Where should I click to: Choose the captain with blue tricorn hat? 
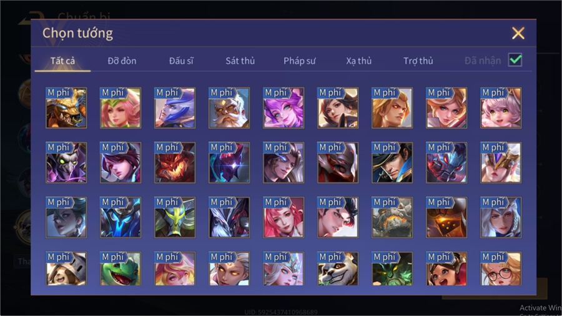click(392, 162)
